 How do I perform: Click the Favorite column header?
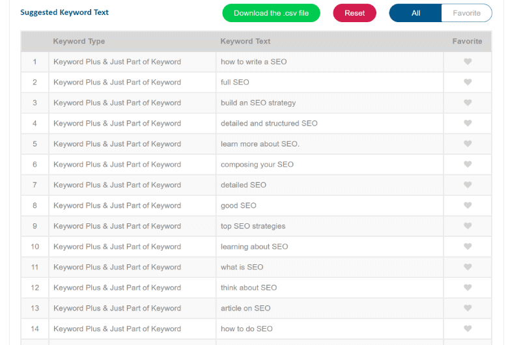[x=467, y=41]
